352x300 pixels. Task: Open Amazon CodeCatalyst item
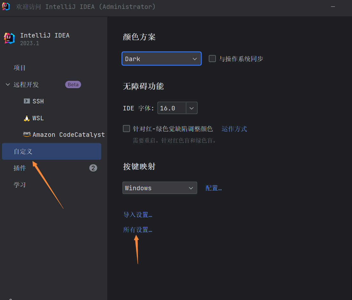coord(68,135)
